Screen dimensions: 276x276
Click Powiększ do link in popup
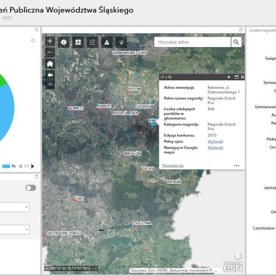pyautogui.click(x=173, y=165)
